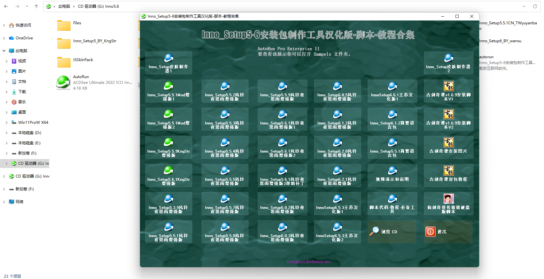Launch Inno_Setup6.2.1风铃夜思雨增强版
Viewport: 544px width, 279px height.
pyautogui.click(x=338, y=175)
